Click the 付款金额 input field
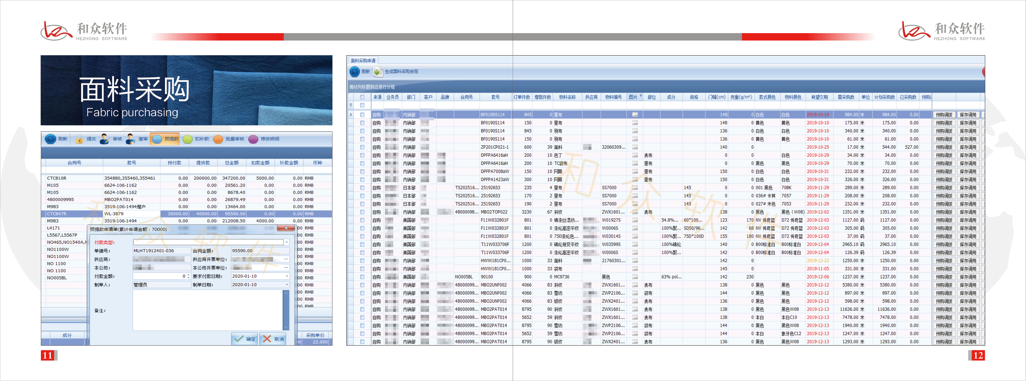 [159, 276]
